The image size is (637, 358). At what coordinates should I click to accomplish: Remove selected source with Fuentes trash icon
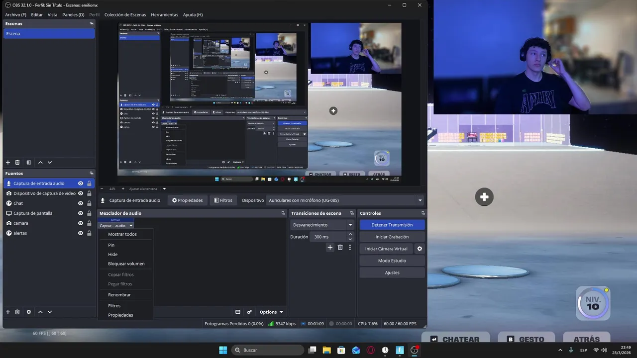(x=17, y=312)
